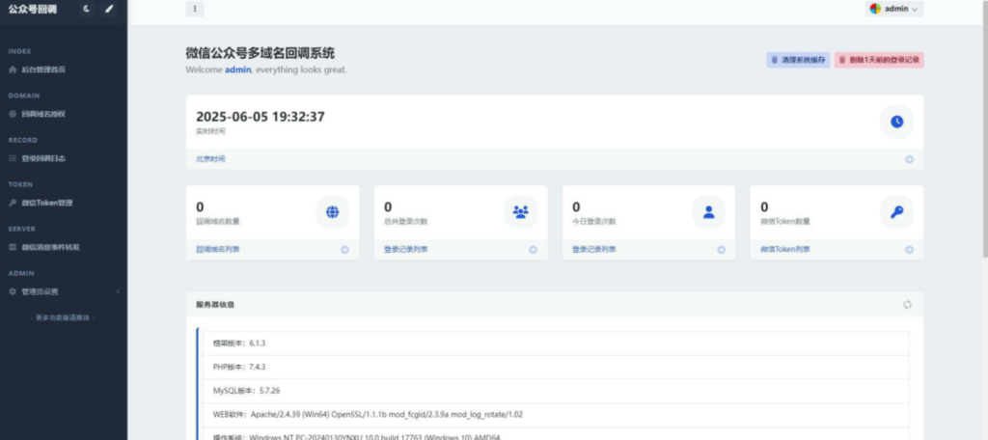Viewport: 988px width, 440px height.
Task: Click the arrow icon beside 回调域名列表
Action: coord(344,250)
